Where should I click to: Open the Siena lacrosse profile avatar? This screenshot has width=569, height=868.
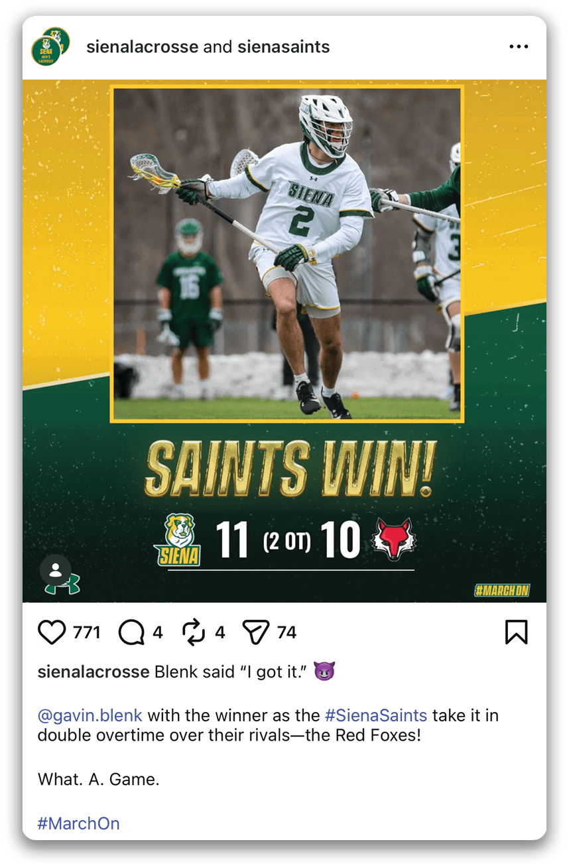tap(50, 46)
